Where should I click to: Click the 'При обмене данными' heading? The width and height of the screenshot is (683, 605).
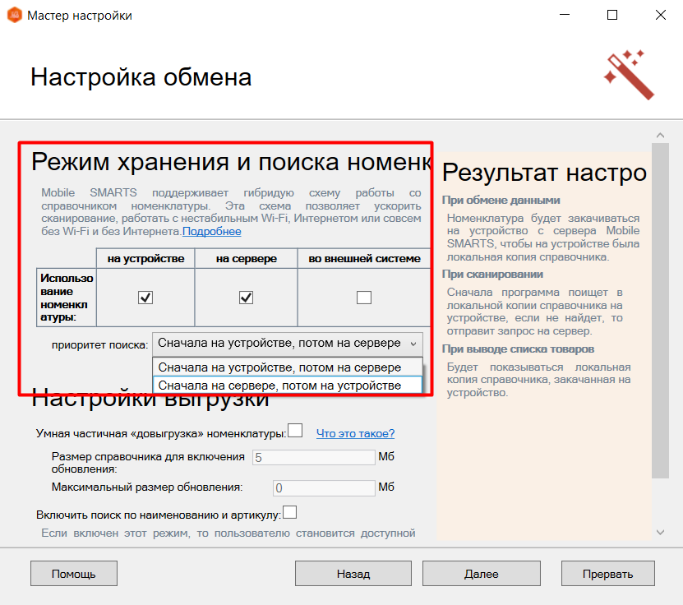(501, 201)
